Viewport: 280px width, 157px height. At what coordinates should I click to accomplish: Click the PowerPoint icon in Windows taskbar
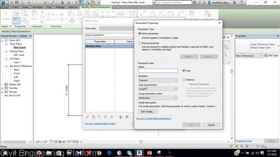(x=149, y=153)
